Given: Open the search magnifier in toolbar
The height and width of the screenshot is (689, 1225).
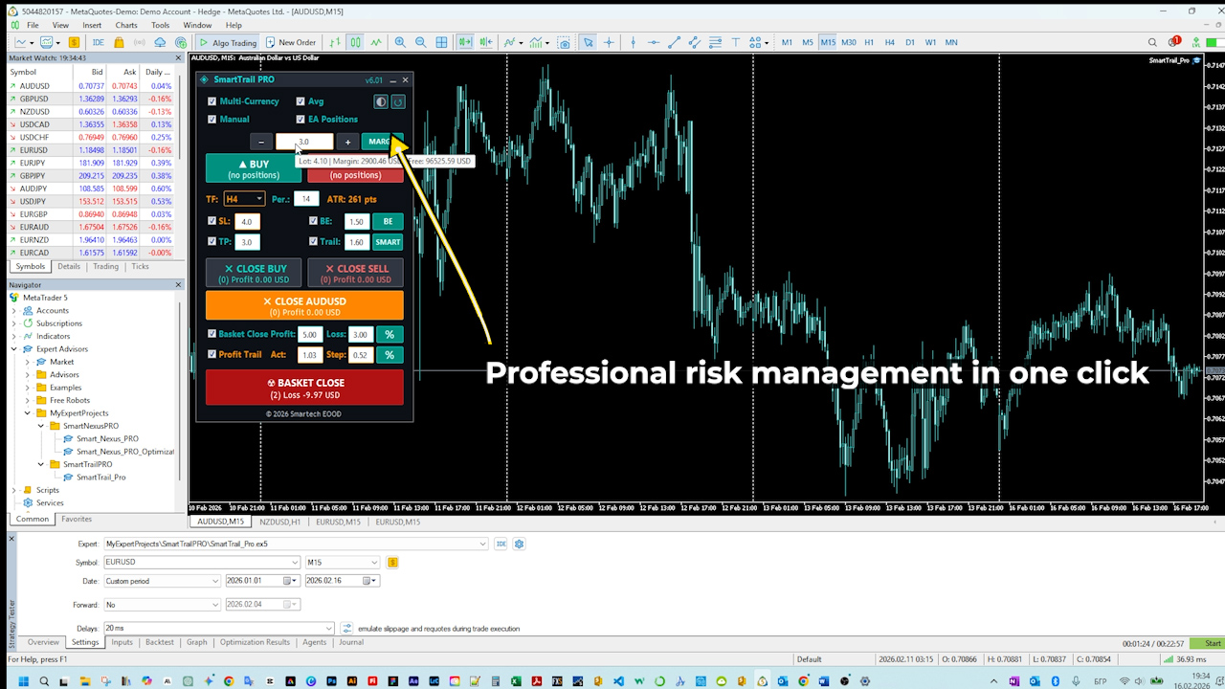Looking at the screenshot, I should pyautogui.click(x=1153, y=42).
